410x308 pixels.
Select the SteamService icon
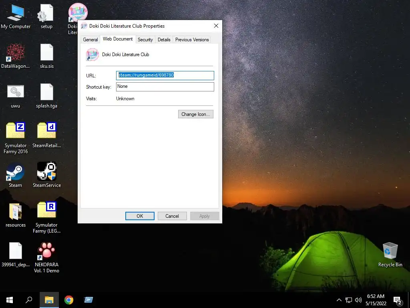[46, 175]
